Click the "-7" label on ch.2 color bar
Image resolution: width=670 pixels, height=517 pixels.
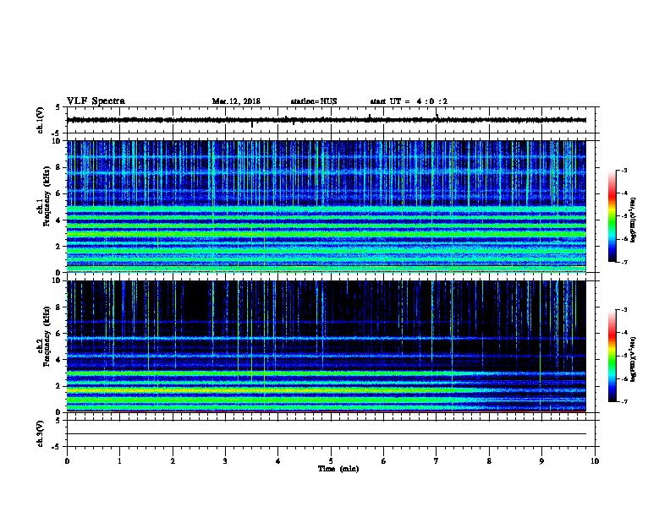[624, 401]
